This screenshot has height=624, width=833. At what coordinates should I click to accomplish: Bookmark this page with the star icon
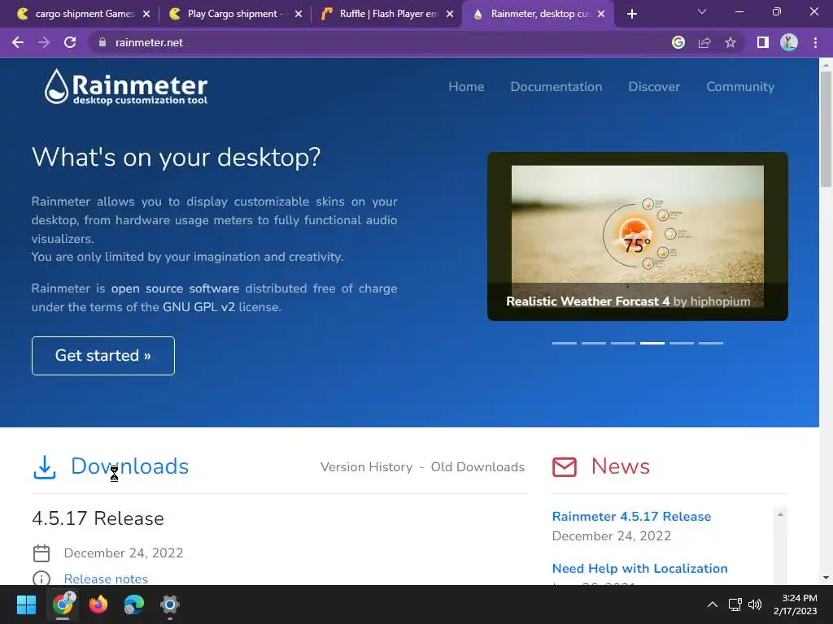(731, 42)
